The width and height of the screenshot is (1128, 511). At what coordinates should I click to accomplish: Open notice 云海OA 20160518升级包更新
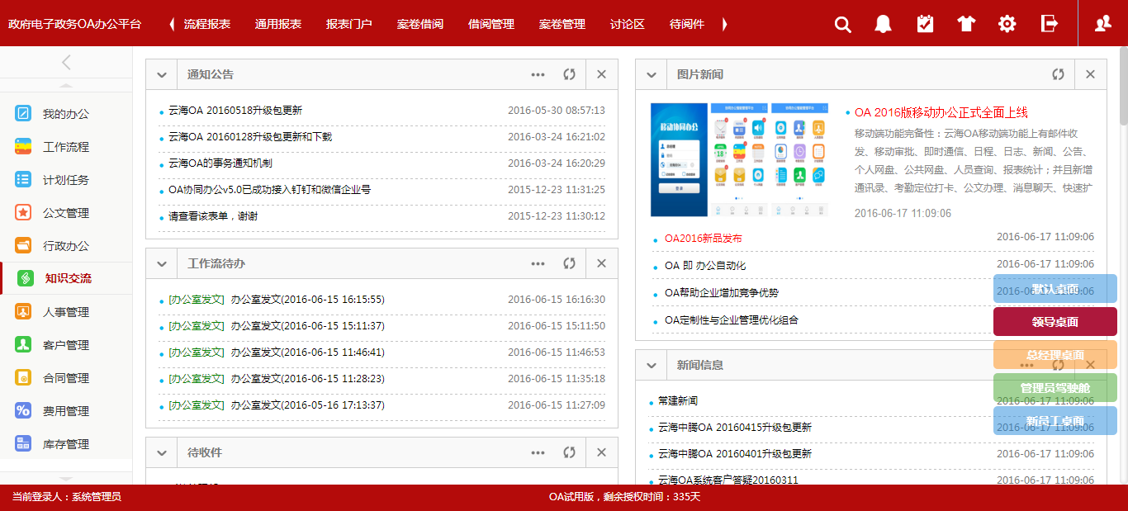point(235,111)
